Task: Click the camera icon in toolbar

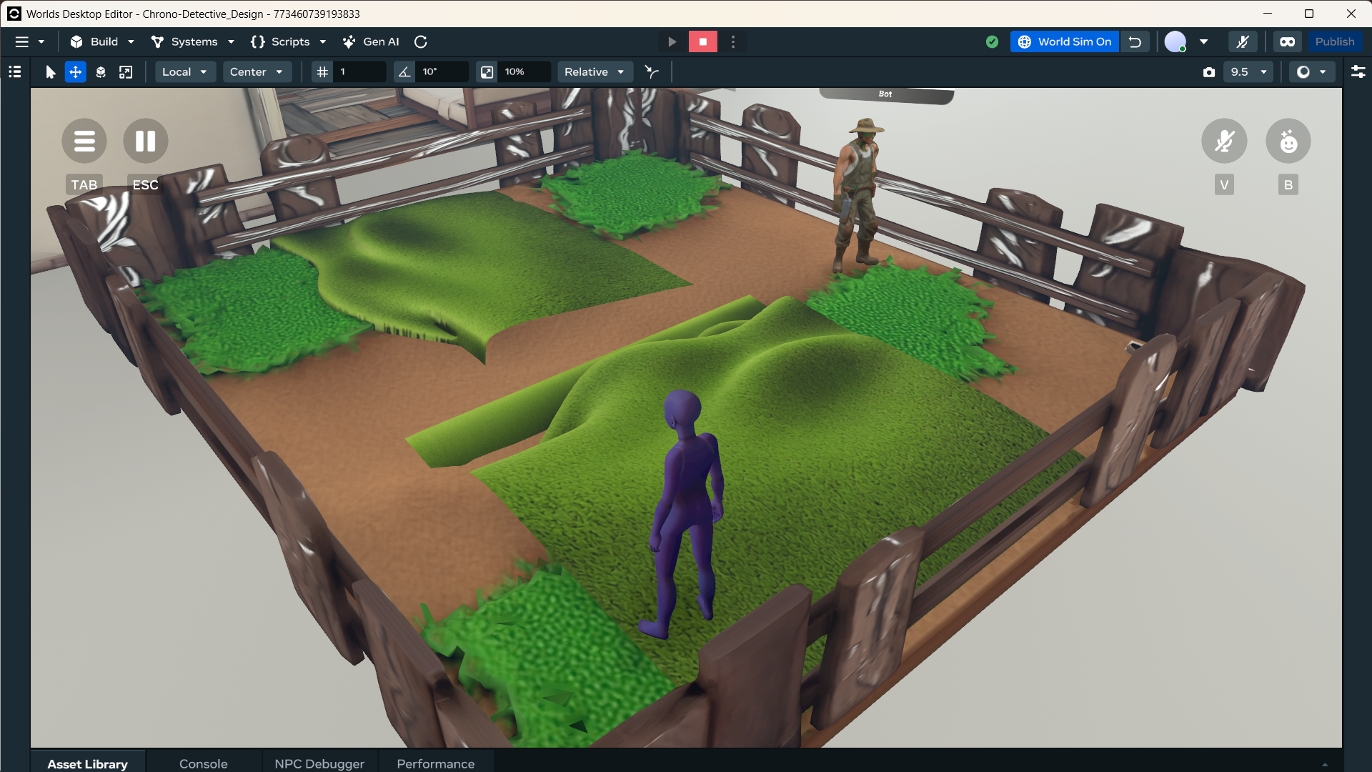Action: click(x=1209, y=72)
